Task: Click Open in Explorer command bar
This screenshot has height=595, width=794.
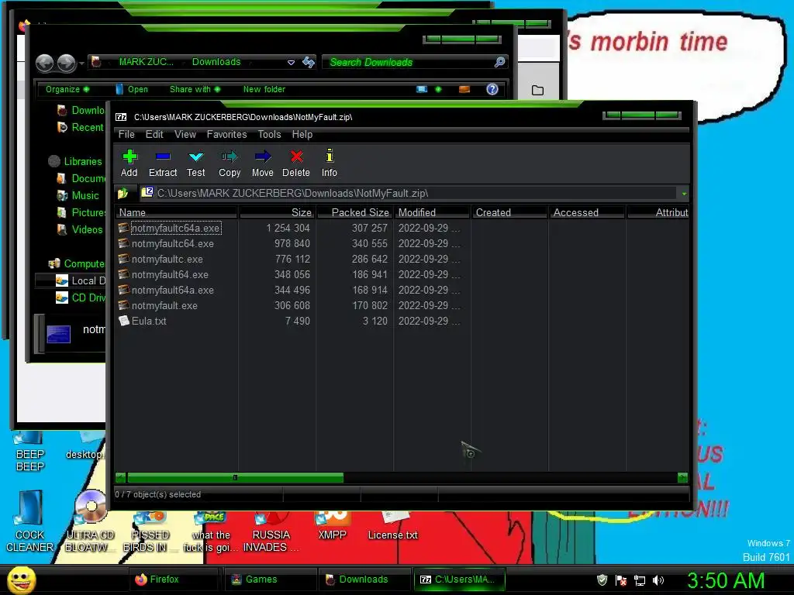Action: [x=132, y=90]
